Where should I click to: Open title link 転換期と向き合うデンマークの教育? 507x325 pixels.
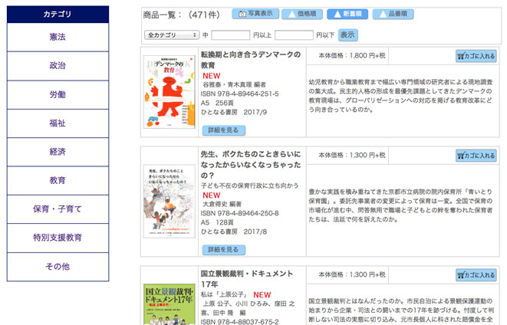pyautogui.click(x=251, y=60)
